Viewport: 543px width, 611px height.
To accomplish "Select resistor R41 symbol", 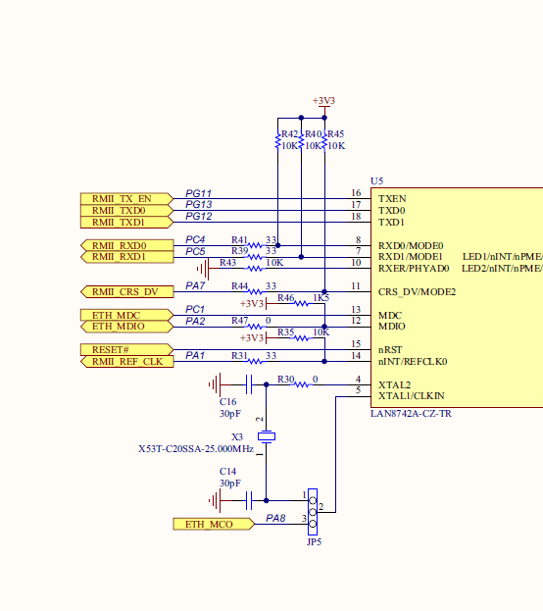I will 255,245.
